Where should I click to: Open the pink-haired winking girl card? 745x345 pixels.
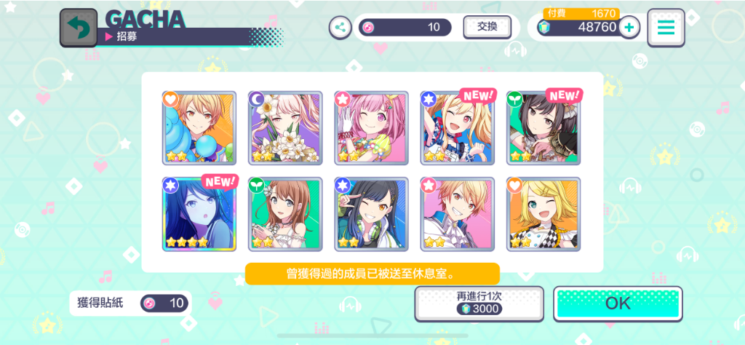(371, 128)
